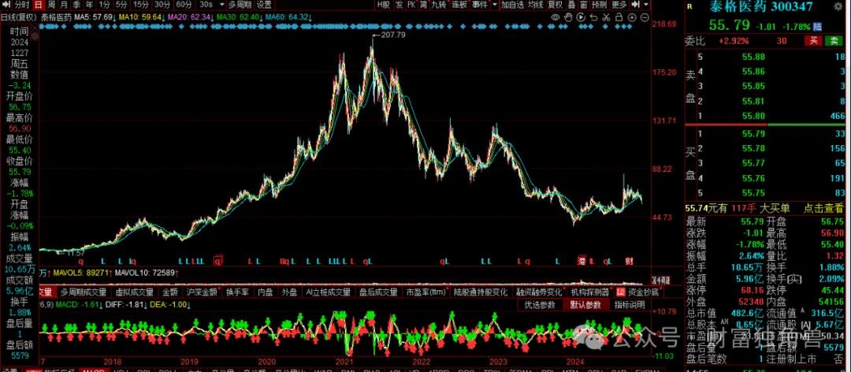Select the 盘后成交量 indicator tab
Screen dimensions: 851x372
coord(378,292)
